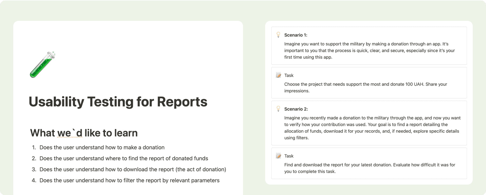
Task: Click the underlined word 'we`d' in the heading
Action: (x=70, y=133)
